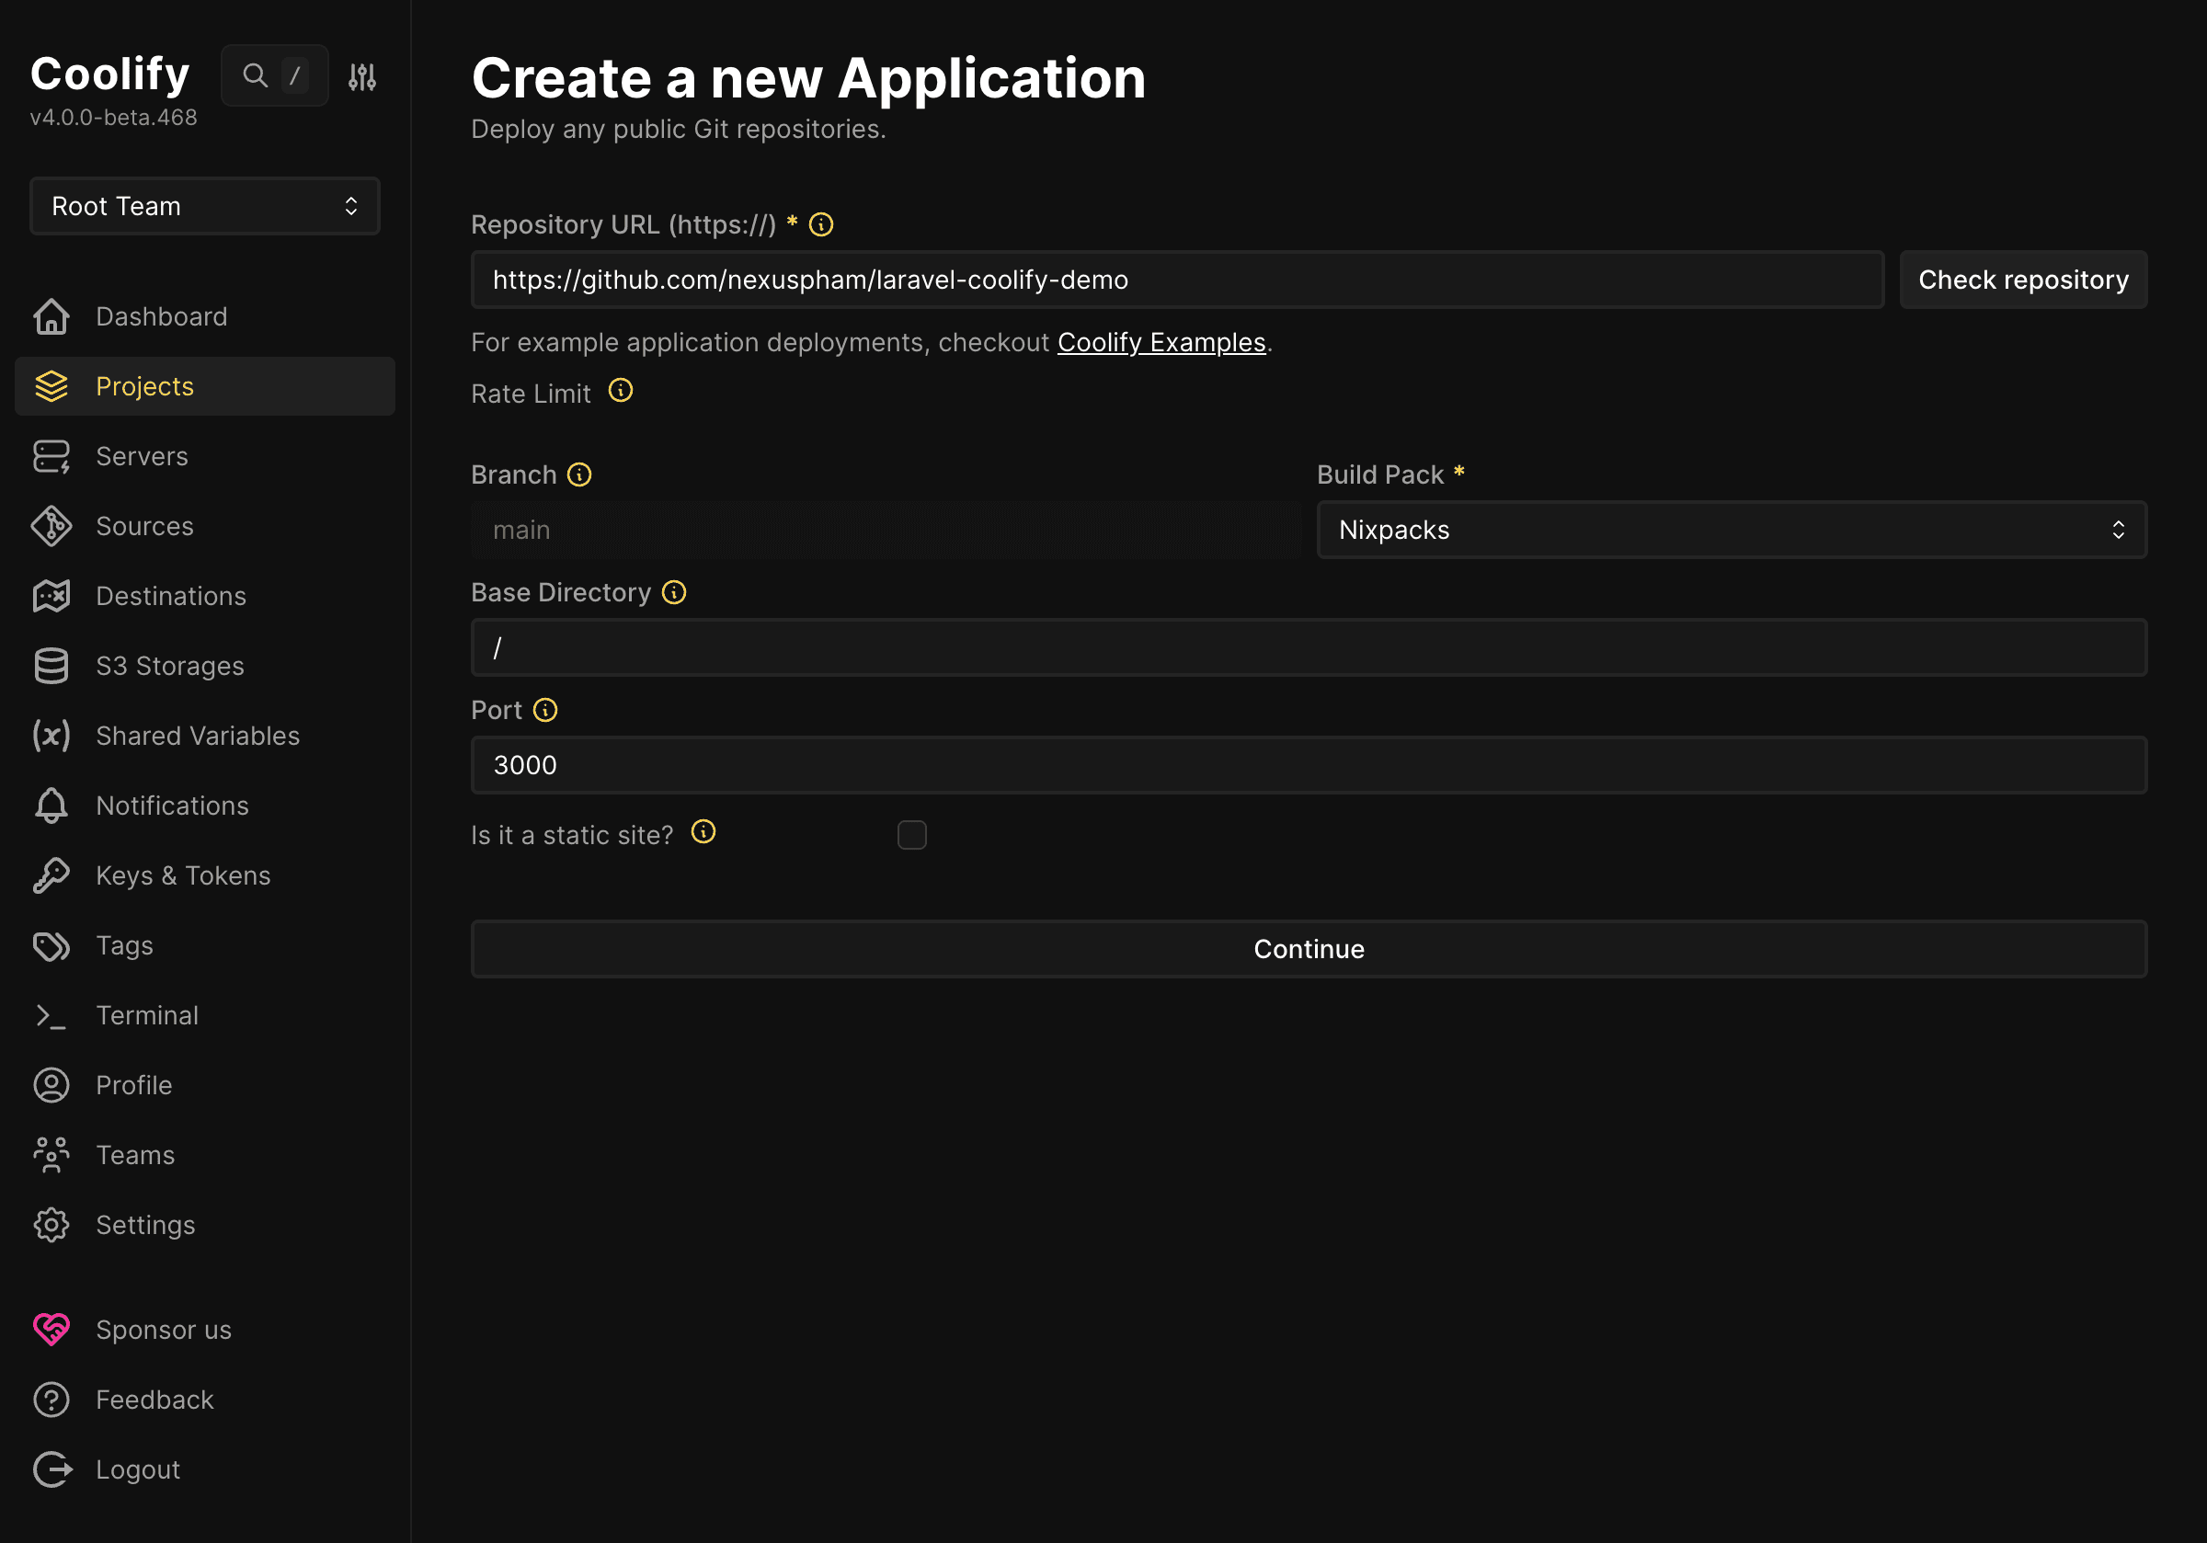Screen dimensions: 2207x1543
Task: Open the settings sliders icon near search
Action: point(362,75)
